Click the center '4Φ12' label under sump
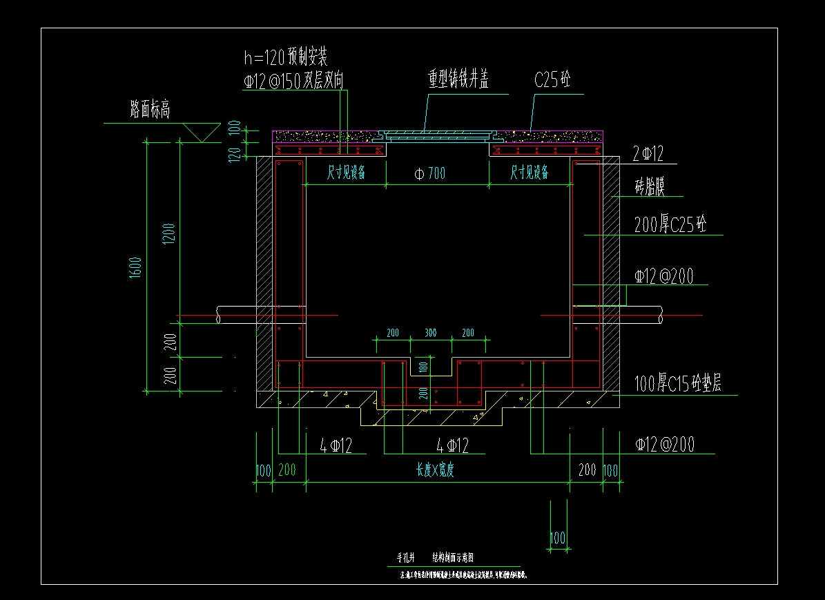 (x=452, y=446)
